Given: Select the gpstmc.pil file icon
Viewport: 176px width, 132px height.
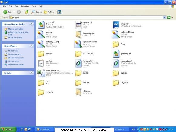Looking at the screenshot, I should [78, 25].
